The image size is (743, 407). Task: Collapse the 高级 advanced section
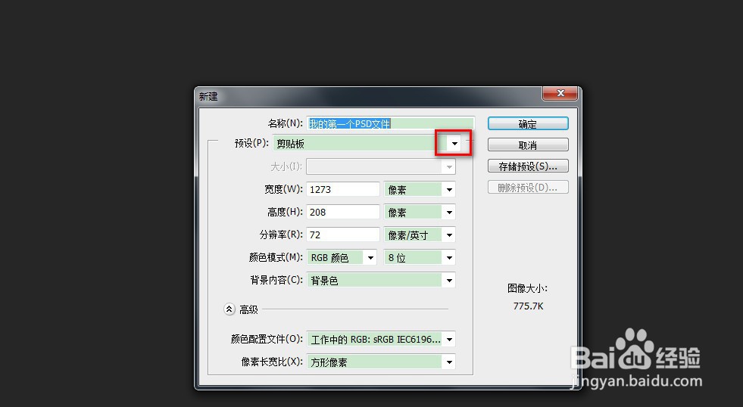pos(229,309)
